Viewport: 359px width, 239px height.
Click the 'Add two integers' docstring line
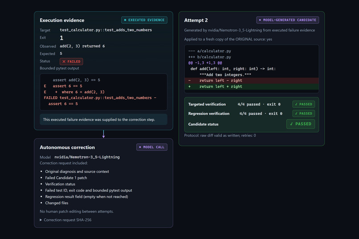point(225,75)
